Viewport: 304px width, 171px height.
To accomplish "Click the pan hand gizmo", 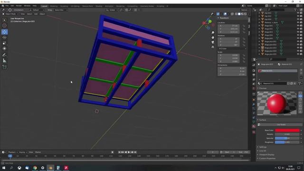I will coord(213,37).
